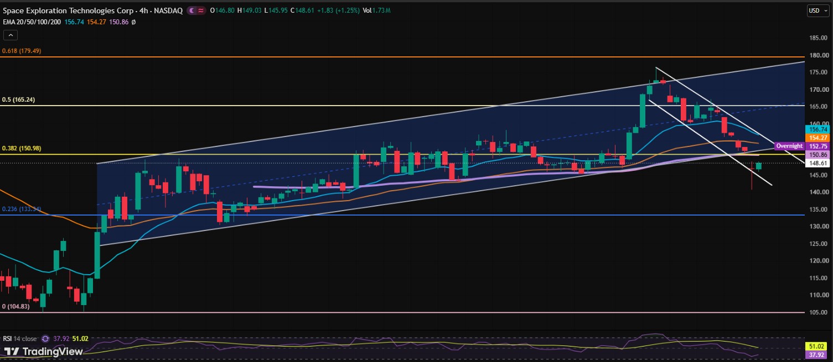Click the RSI legend circular arrows icon
This screenshot has height=362, width=833.
45,339
